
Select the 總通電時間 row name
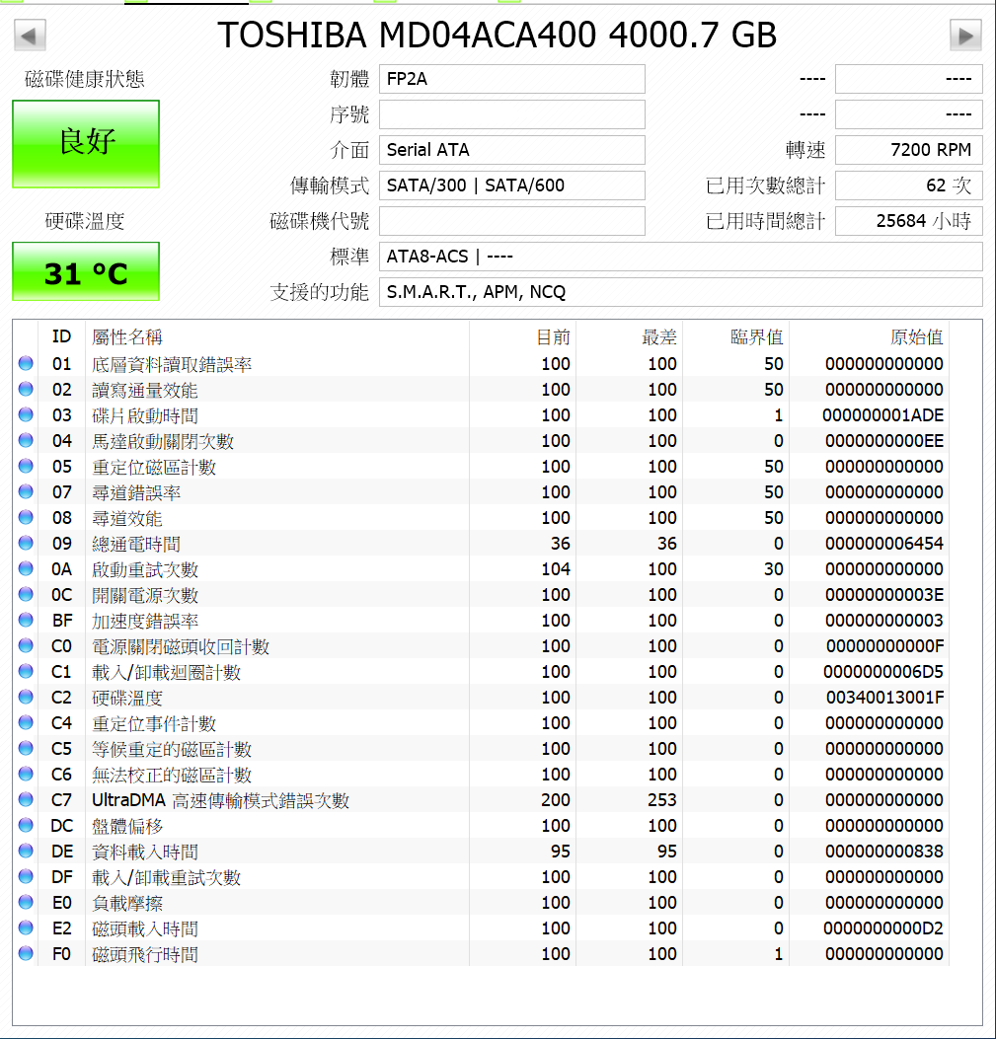136,544
